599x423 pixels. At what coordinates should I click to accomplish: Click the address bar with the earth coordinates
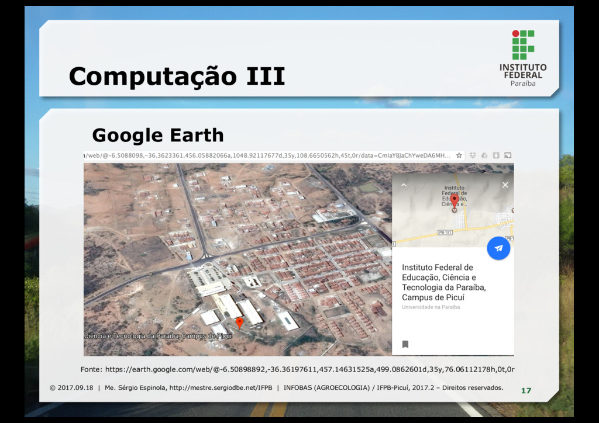tap(268, 155)
